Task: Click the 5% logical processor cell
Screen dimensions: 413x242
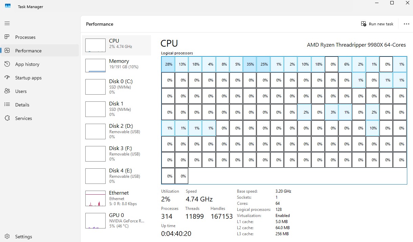Action: point(236,64)
